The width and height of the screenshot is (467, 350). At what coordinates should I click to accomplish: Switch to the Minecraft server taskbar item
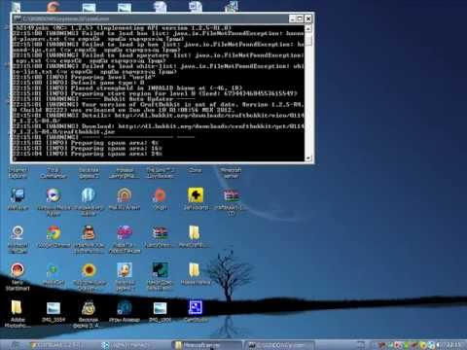pos(206,345)
